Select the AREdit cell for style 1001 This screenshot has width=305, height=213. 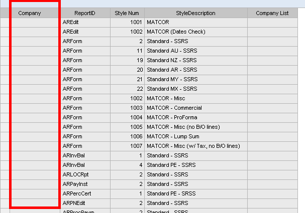click(85, 23)
